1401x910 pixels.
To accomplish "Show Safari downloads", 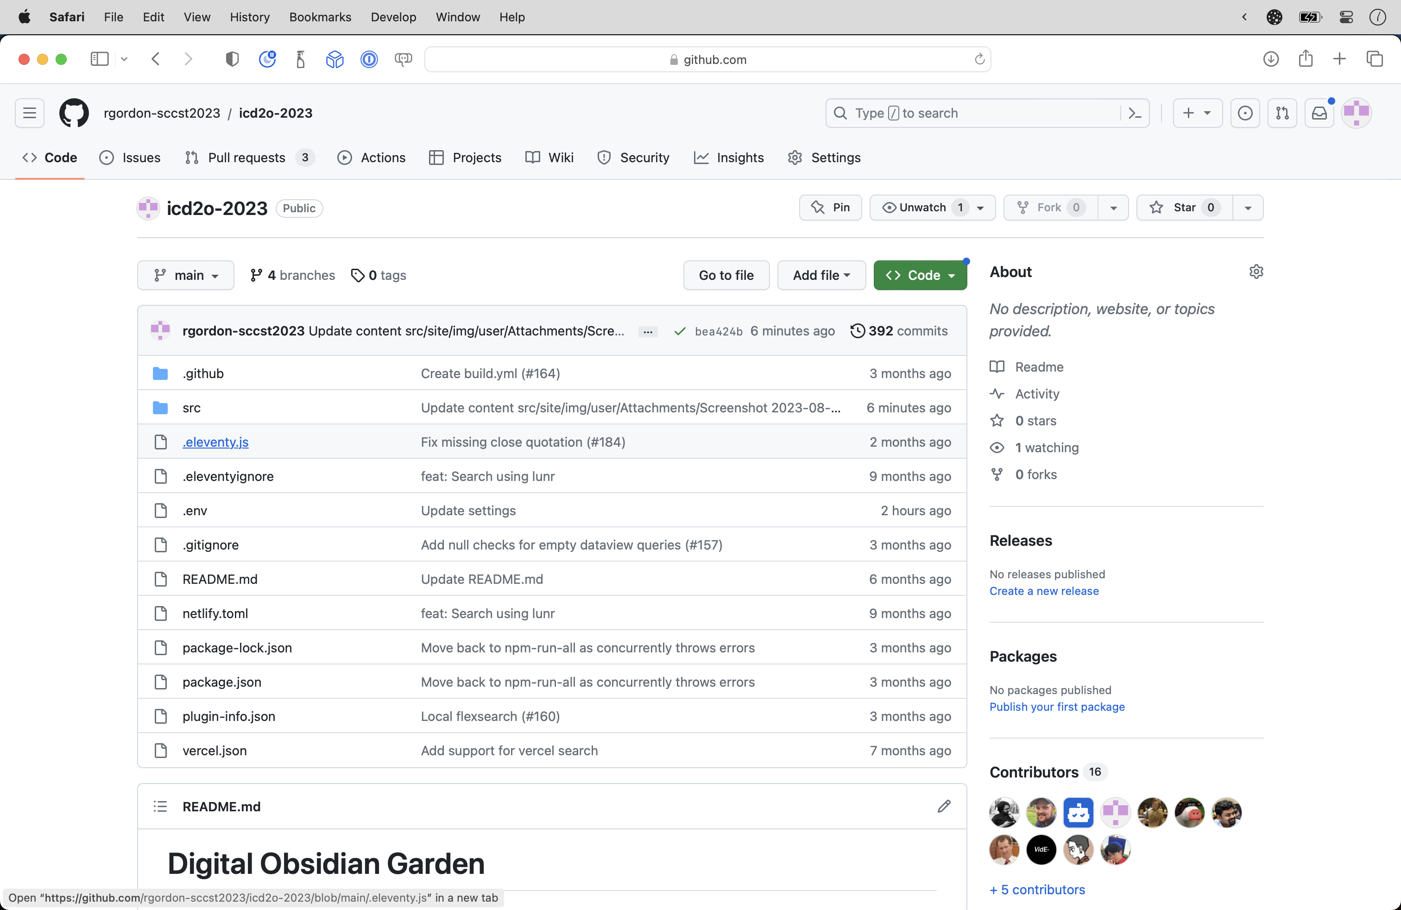I will coord(1271,59).
